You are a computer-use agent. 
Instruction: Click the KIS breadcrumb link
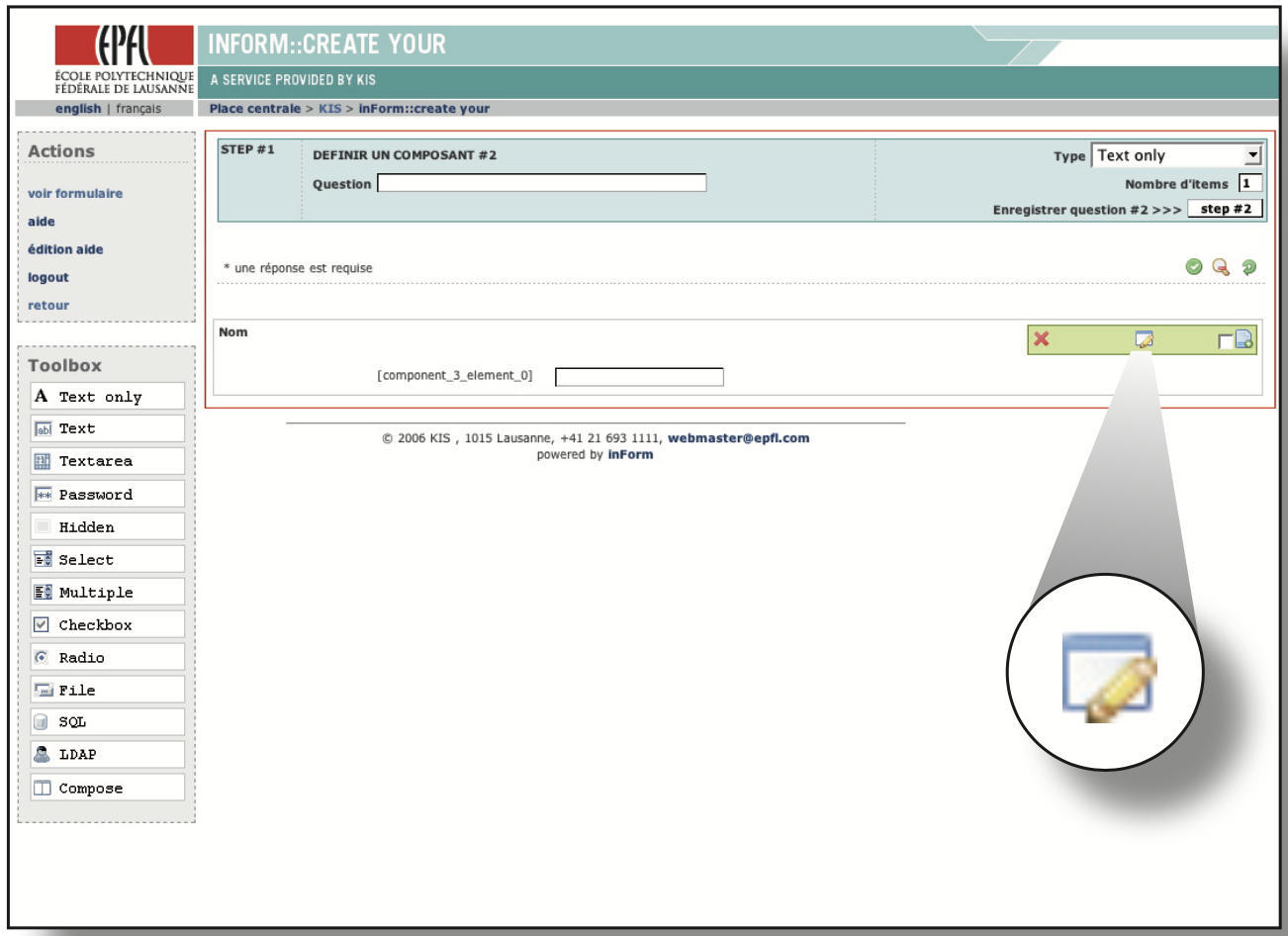pos(329,109)
